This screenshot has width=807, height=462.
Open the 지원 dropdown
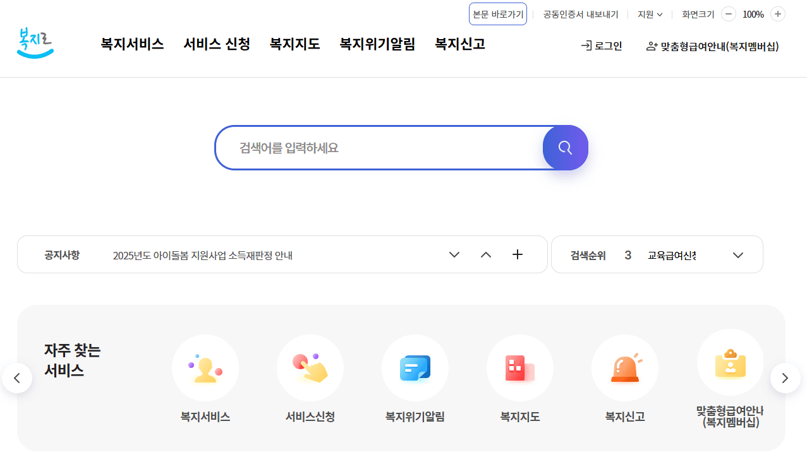[x=650, y=14]
